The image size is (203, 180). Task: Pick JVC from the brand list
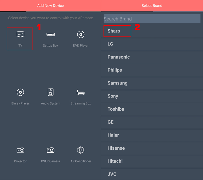click(x=152, y=174)
